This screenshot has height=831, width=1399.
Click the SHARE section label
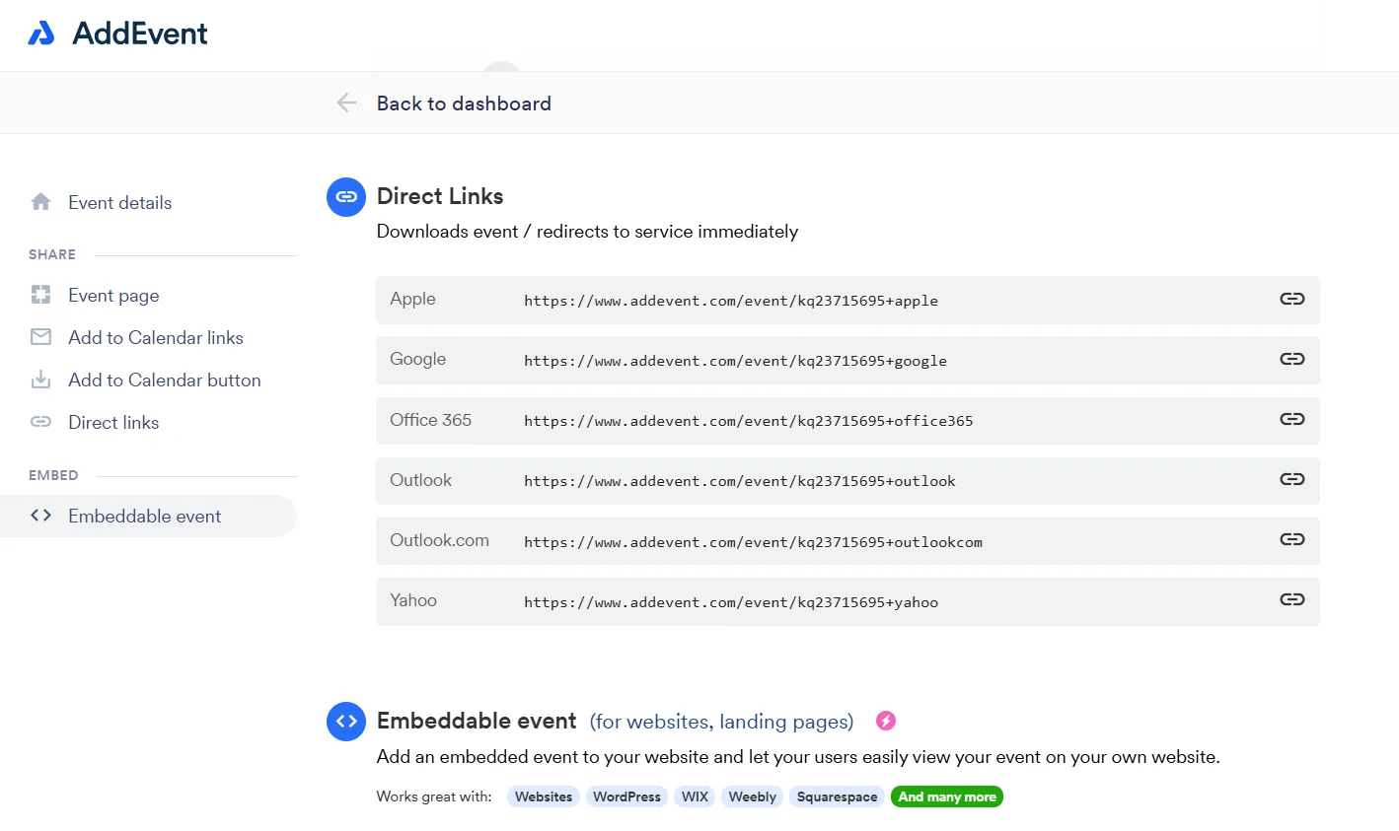coord(52,254)
